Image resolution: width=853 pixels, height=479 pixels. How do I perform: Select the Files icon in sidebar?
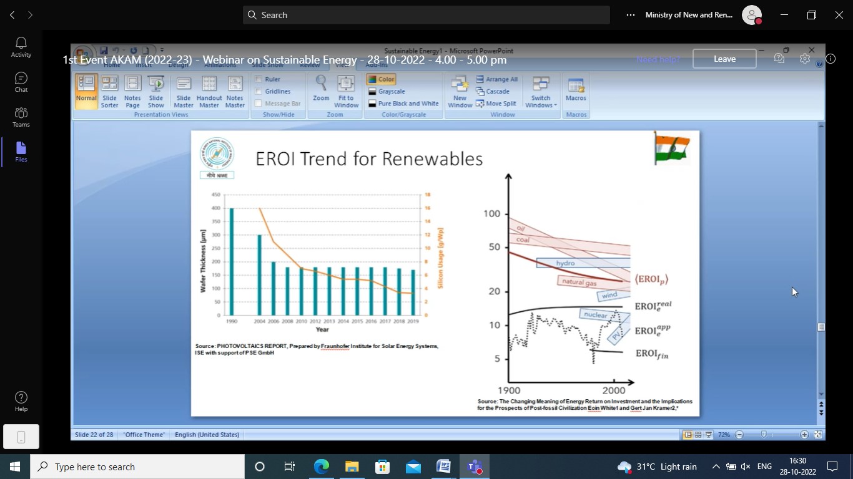coord(21,152)
